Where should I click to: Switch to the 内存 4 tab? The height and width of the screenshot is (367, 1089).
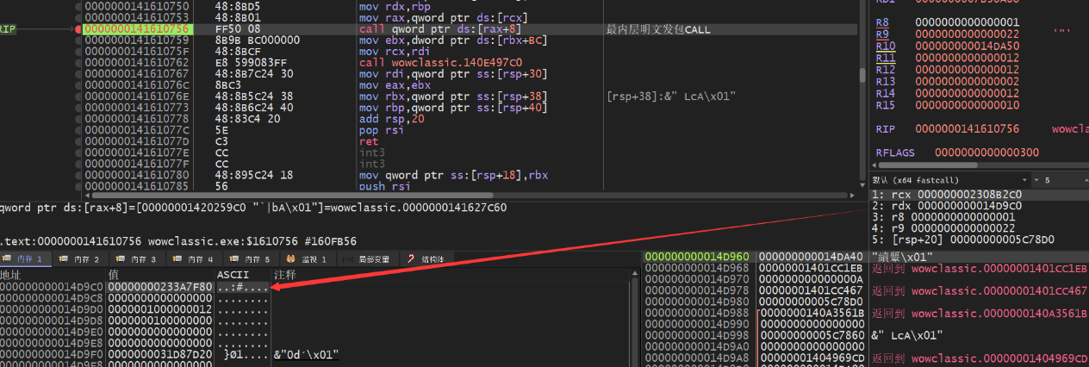coord(195,258)
